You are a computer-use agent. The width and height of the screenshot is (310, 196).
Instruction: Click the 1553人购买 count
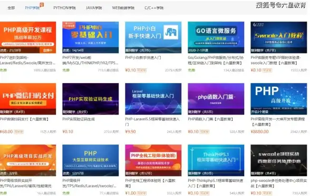click(299, 70)
